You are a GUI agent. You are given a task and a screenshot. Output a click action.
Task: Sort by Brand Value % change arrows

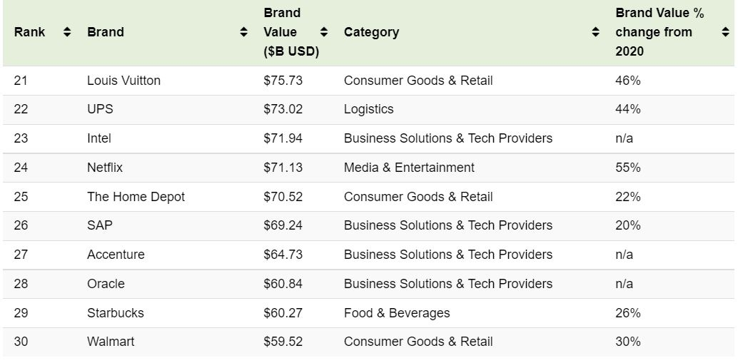tap(726, 32)
